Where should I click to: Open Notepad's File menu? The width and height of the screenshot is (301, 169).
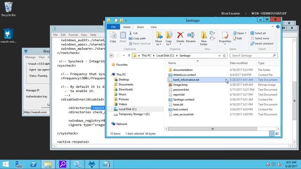pos(55,35)
